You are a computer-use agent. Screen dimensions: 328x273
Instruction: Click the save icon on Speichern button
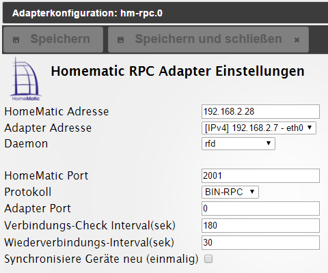click(16, 40)
